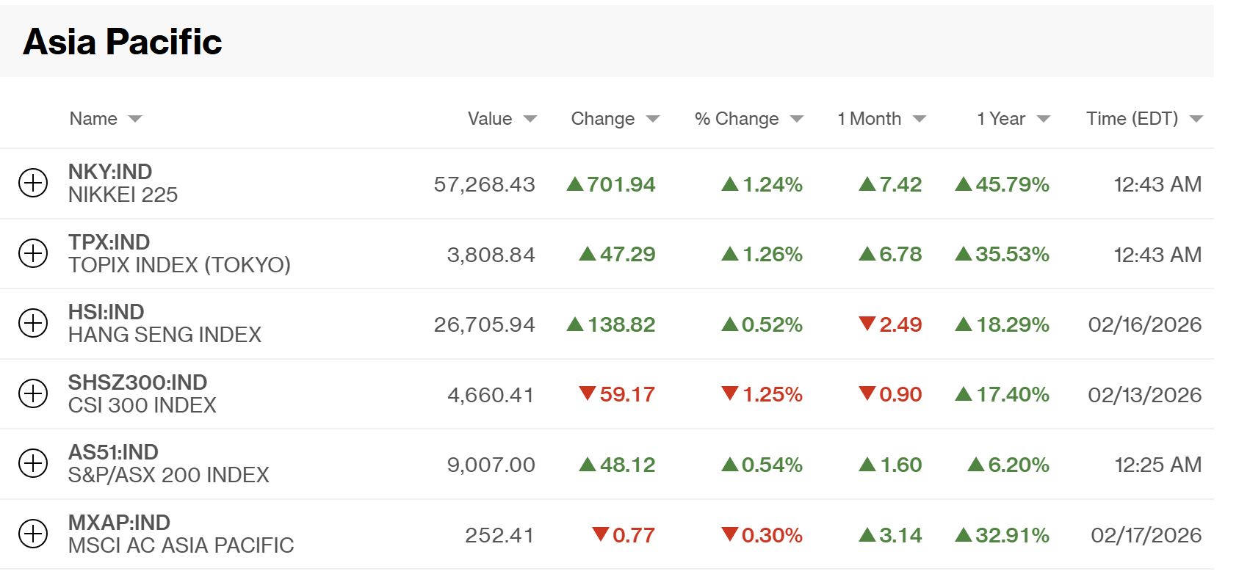Sort by Value column arrow
The width and height of the screenshot is (1250, 574).
pyautogui.click(x=530, y=119)
